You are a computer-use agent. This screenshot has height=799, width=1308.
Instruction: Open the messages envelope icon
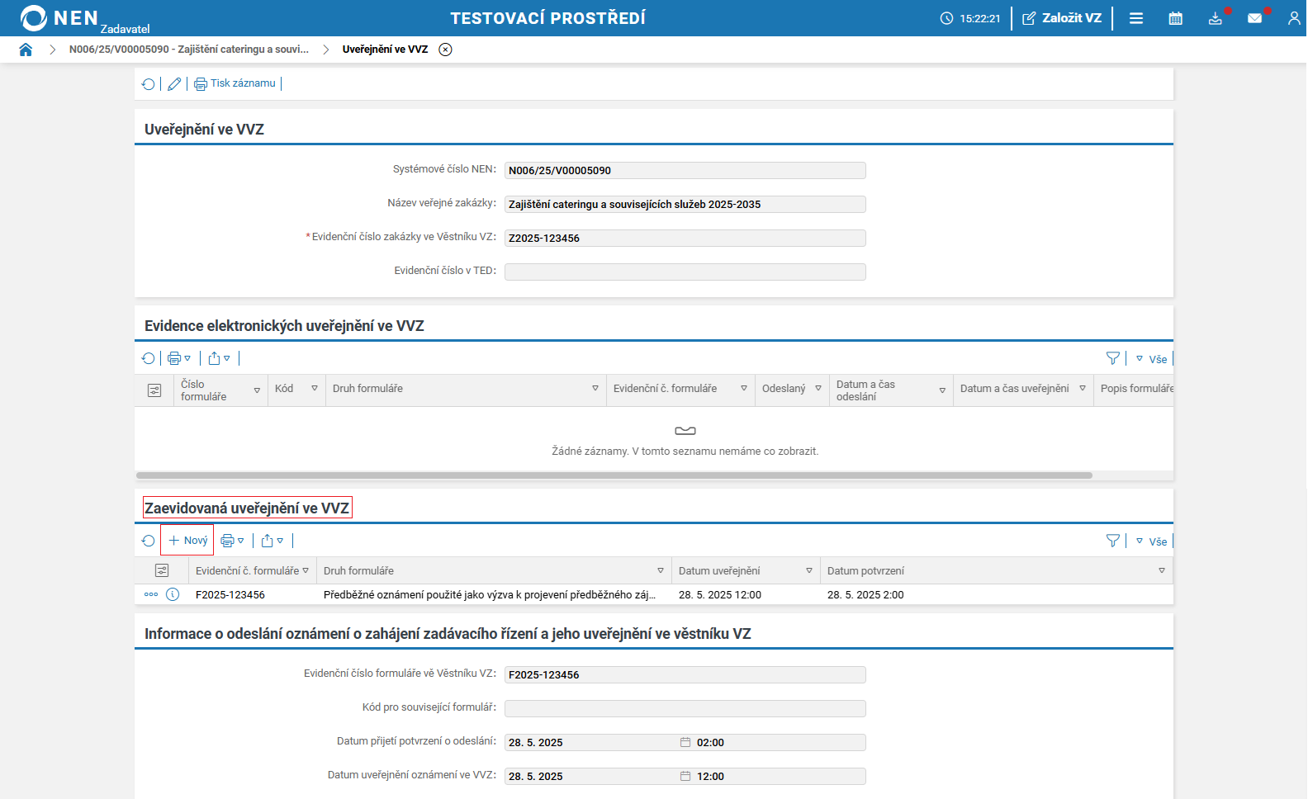click(x=1255, y=18)
